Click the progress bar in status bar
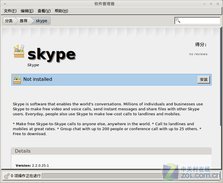This screenshot has width=223, height=183. point(130,176)
